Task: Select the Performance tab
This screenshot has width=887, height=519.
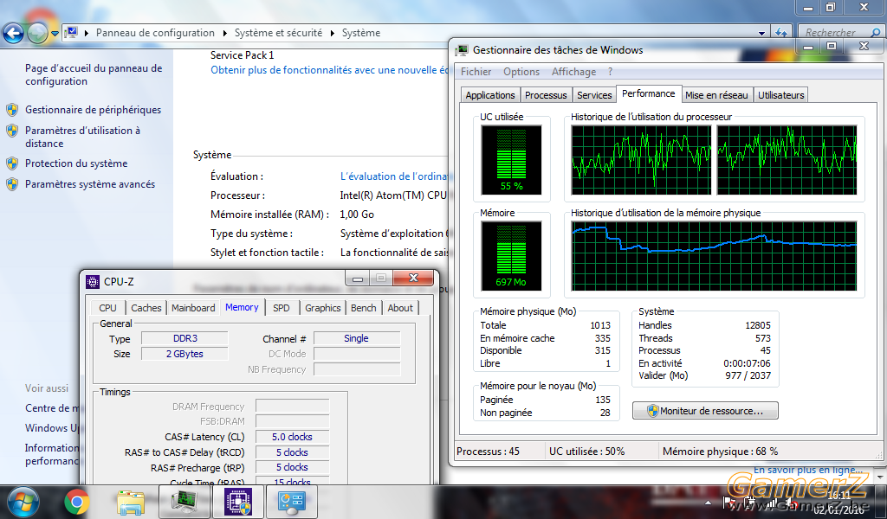Action: point(648,93)
